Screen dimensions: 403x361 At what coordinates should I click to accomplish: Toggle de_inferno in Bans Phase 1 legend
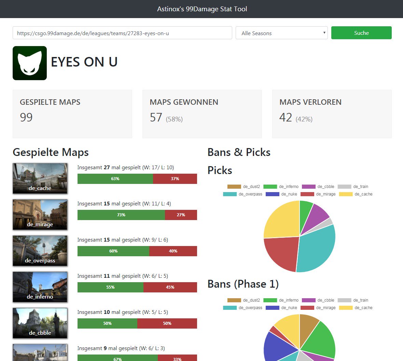pyautogui.click(x=281, y=300)
